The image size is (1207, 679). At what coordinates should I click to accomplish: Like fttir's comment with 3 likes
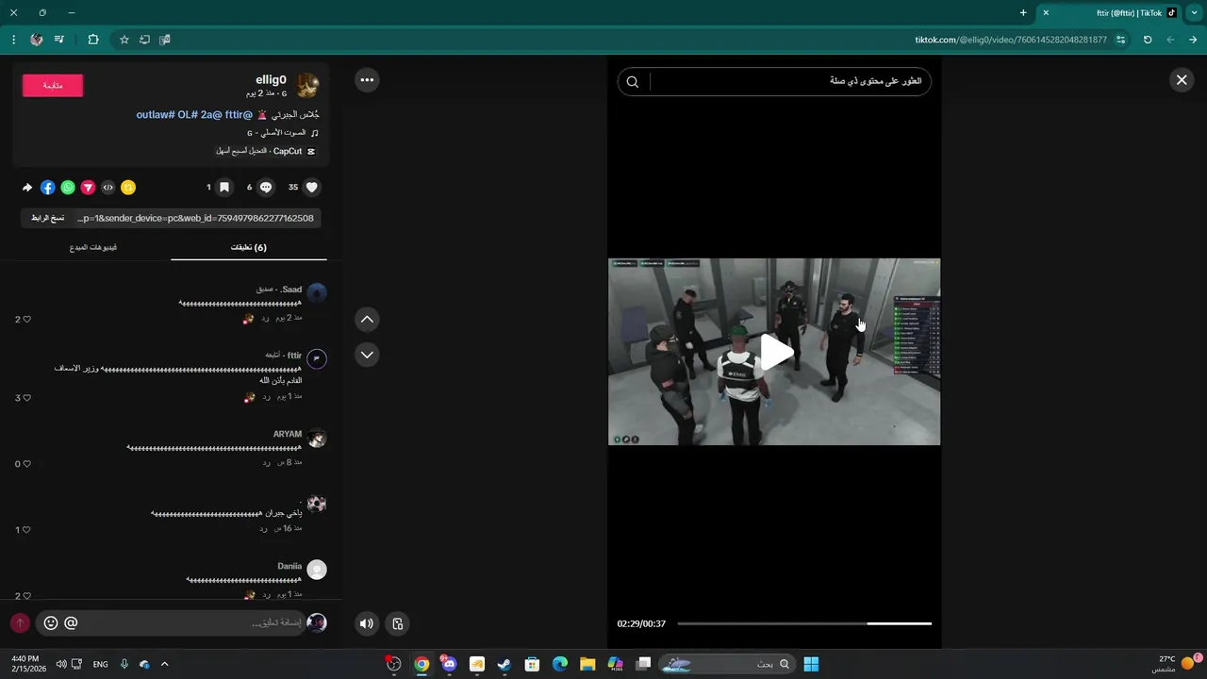(26, 398)
